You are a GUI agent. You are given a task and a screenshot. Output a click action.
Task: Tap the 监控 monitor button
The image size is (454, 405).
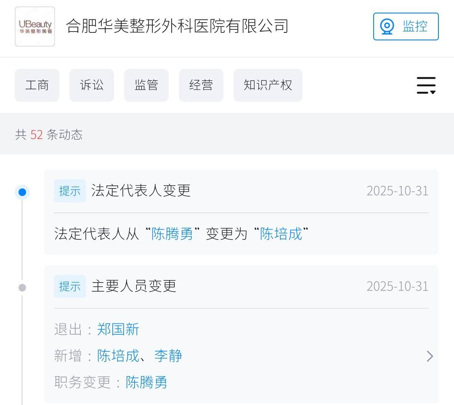click(x=406, y=26)
